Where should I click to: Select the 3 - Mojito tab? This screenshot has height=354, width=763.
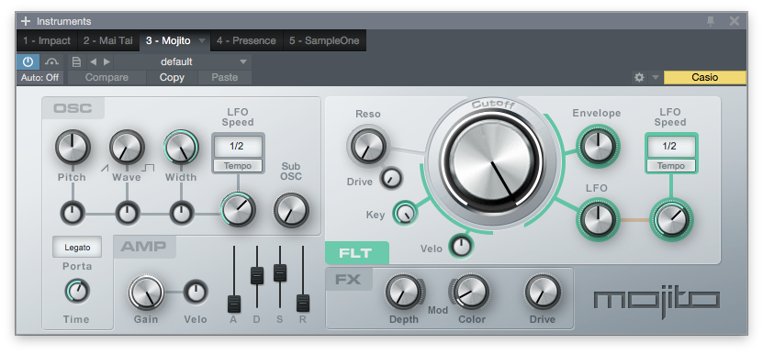(x=168, y=41)
